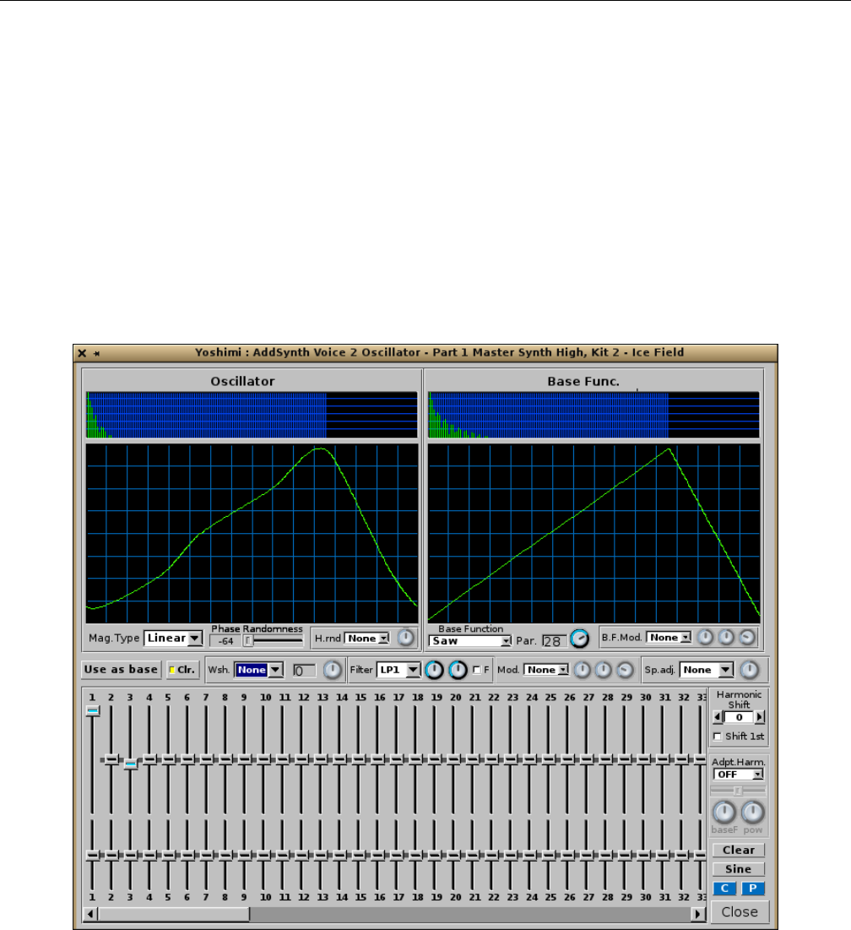Image resolution: width=851 pixels, height=930 pixels.
Task: Click the Clr. button
Action: coord(182,670)
